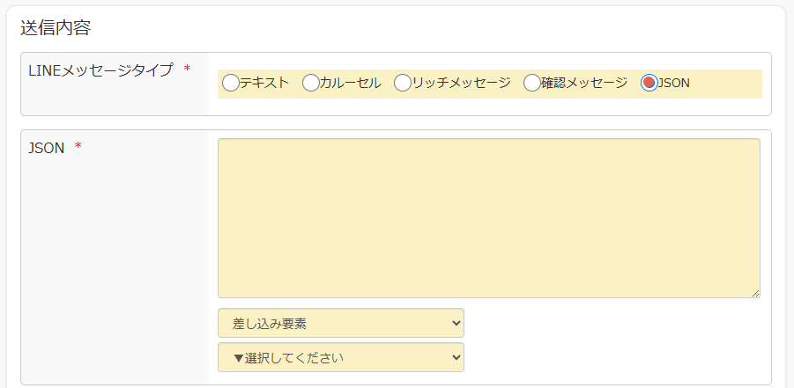Click the JSON field label on left
The image size is (794, 388).
click(47, 148)
